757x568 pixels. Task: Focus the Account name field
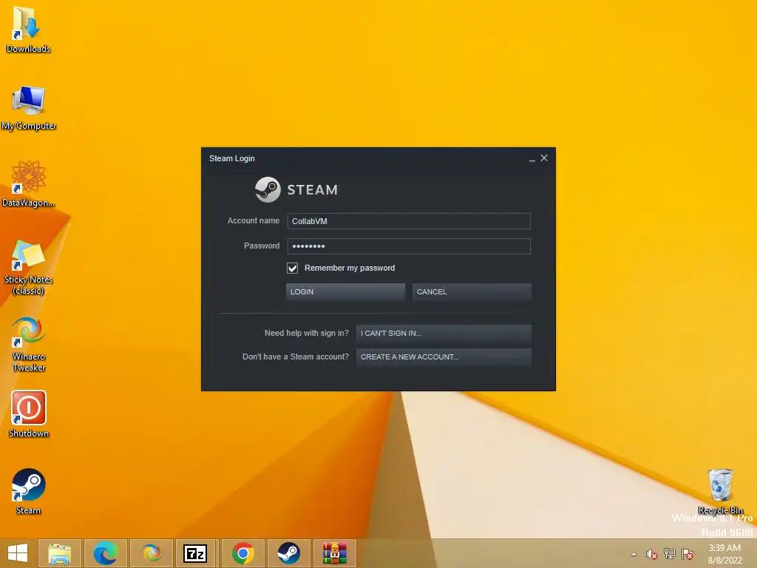409,221
